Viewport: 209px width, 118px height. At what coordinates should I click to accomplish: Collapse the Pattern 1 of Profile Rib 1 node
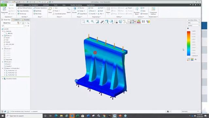point(3,69)
